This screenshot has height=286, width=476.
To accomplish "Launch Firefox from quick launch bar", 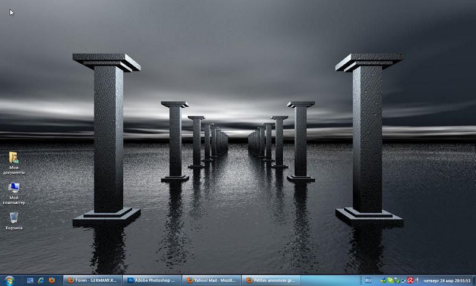I will click(x=52, y=280).
